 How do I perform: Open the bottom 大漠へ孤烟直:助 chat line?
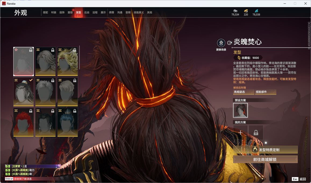22,174
